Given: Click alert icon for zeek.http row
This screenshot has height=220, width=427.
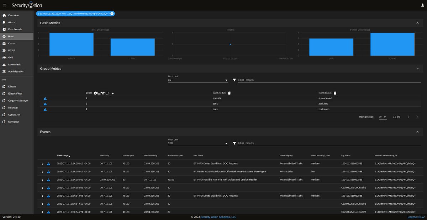Looking at the screenshot, I should [x=45, y=104].
